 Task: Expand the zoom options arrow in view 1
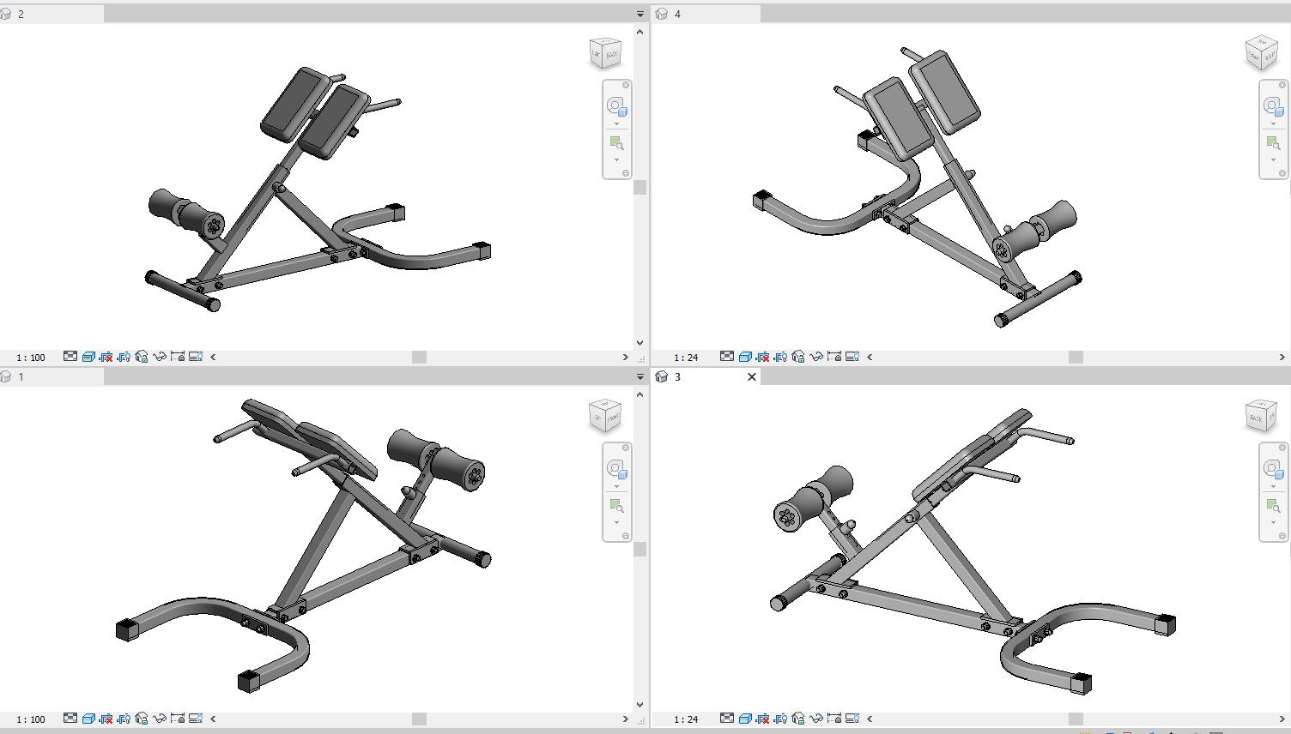click(x=616, y=522)
